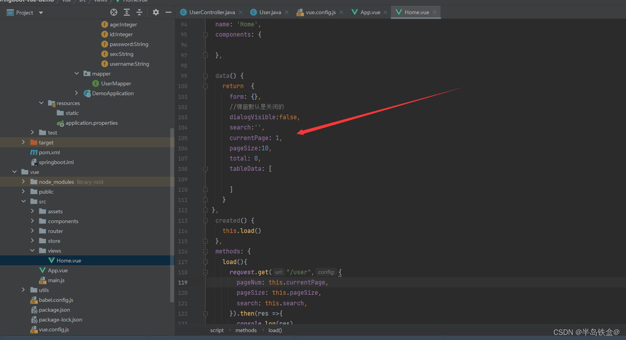
Task: Click the script breadcrumb
Action: (217, 331)
